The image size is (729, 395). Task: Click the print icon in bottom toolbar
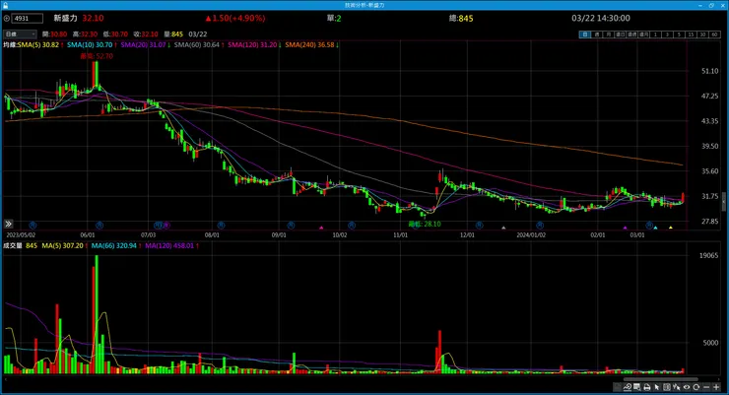click(646, 387)
